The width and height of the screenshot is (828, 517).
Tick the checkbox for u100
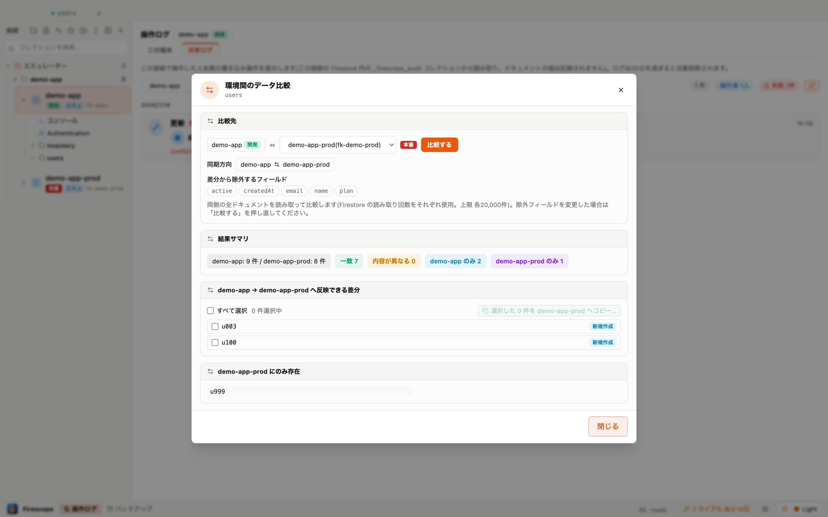tap(215, 343)
